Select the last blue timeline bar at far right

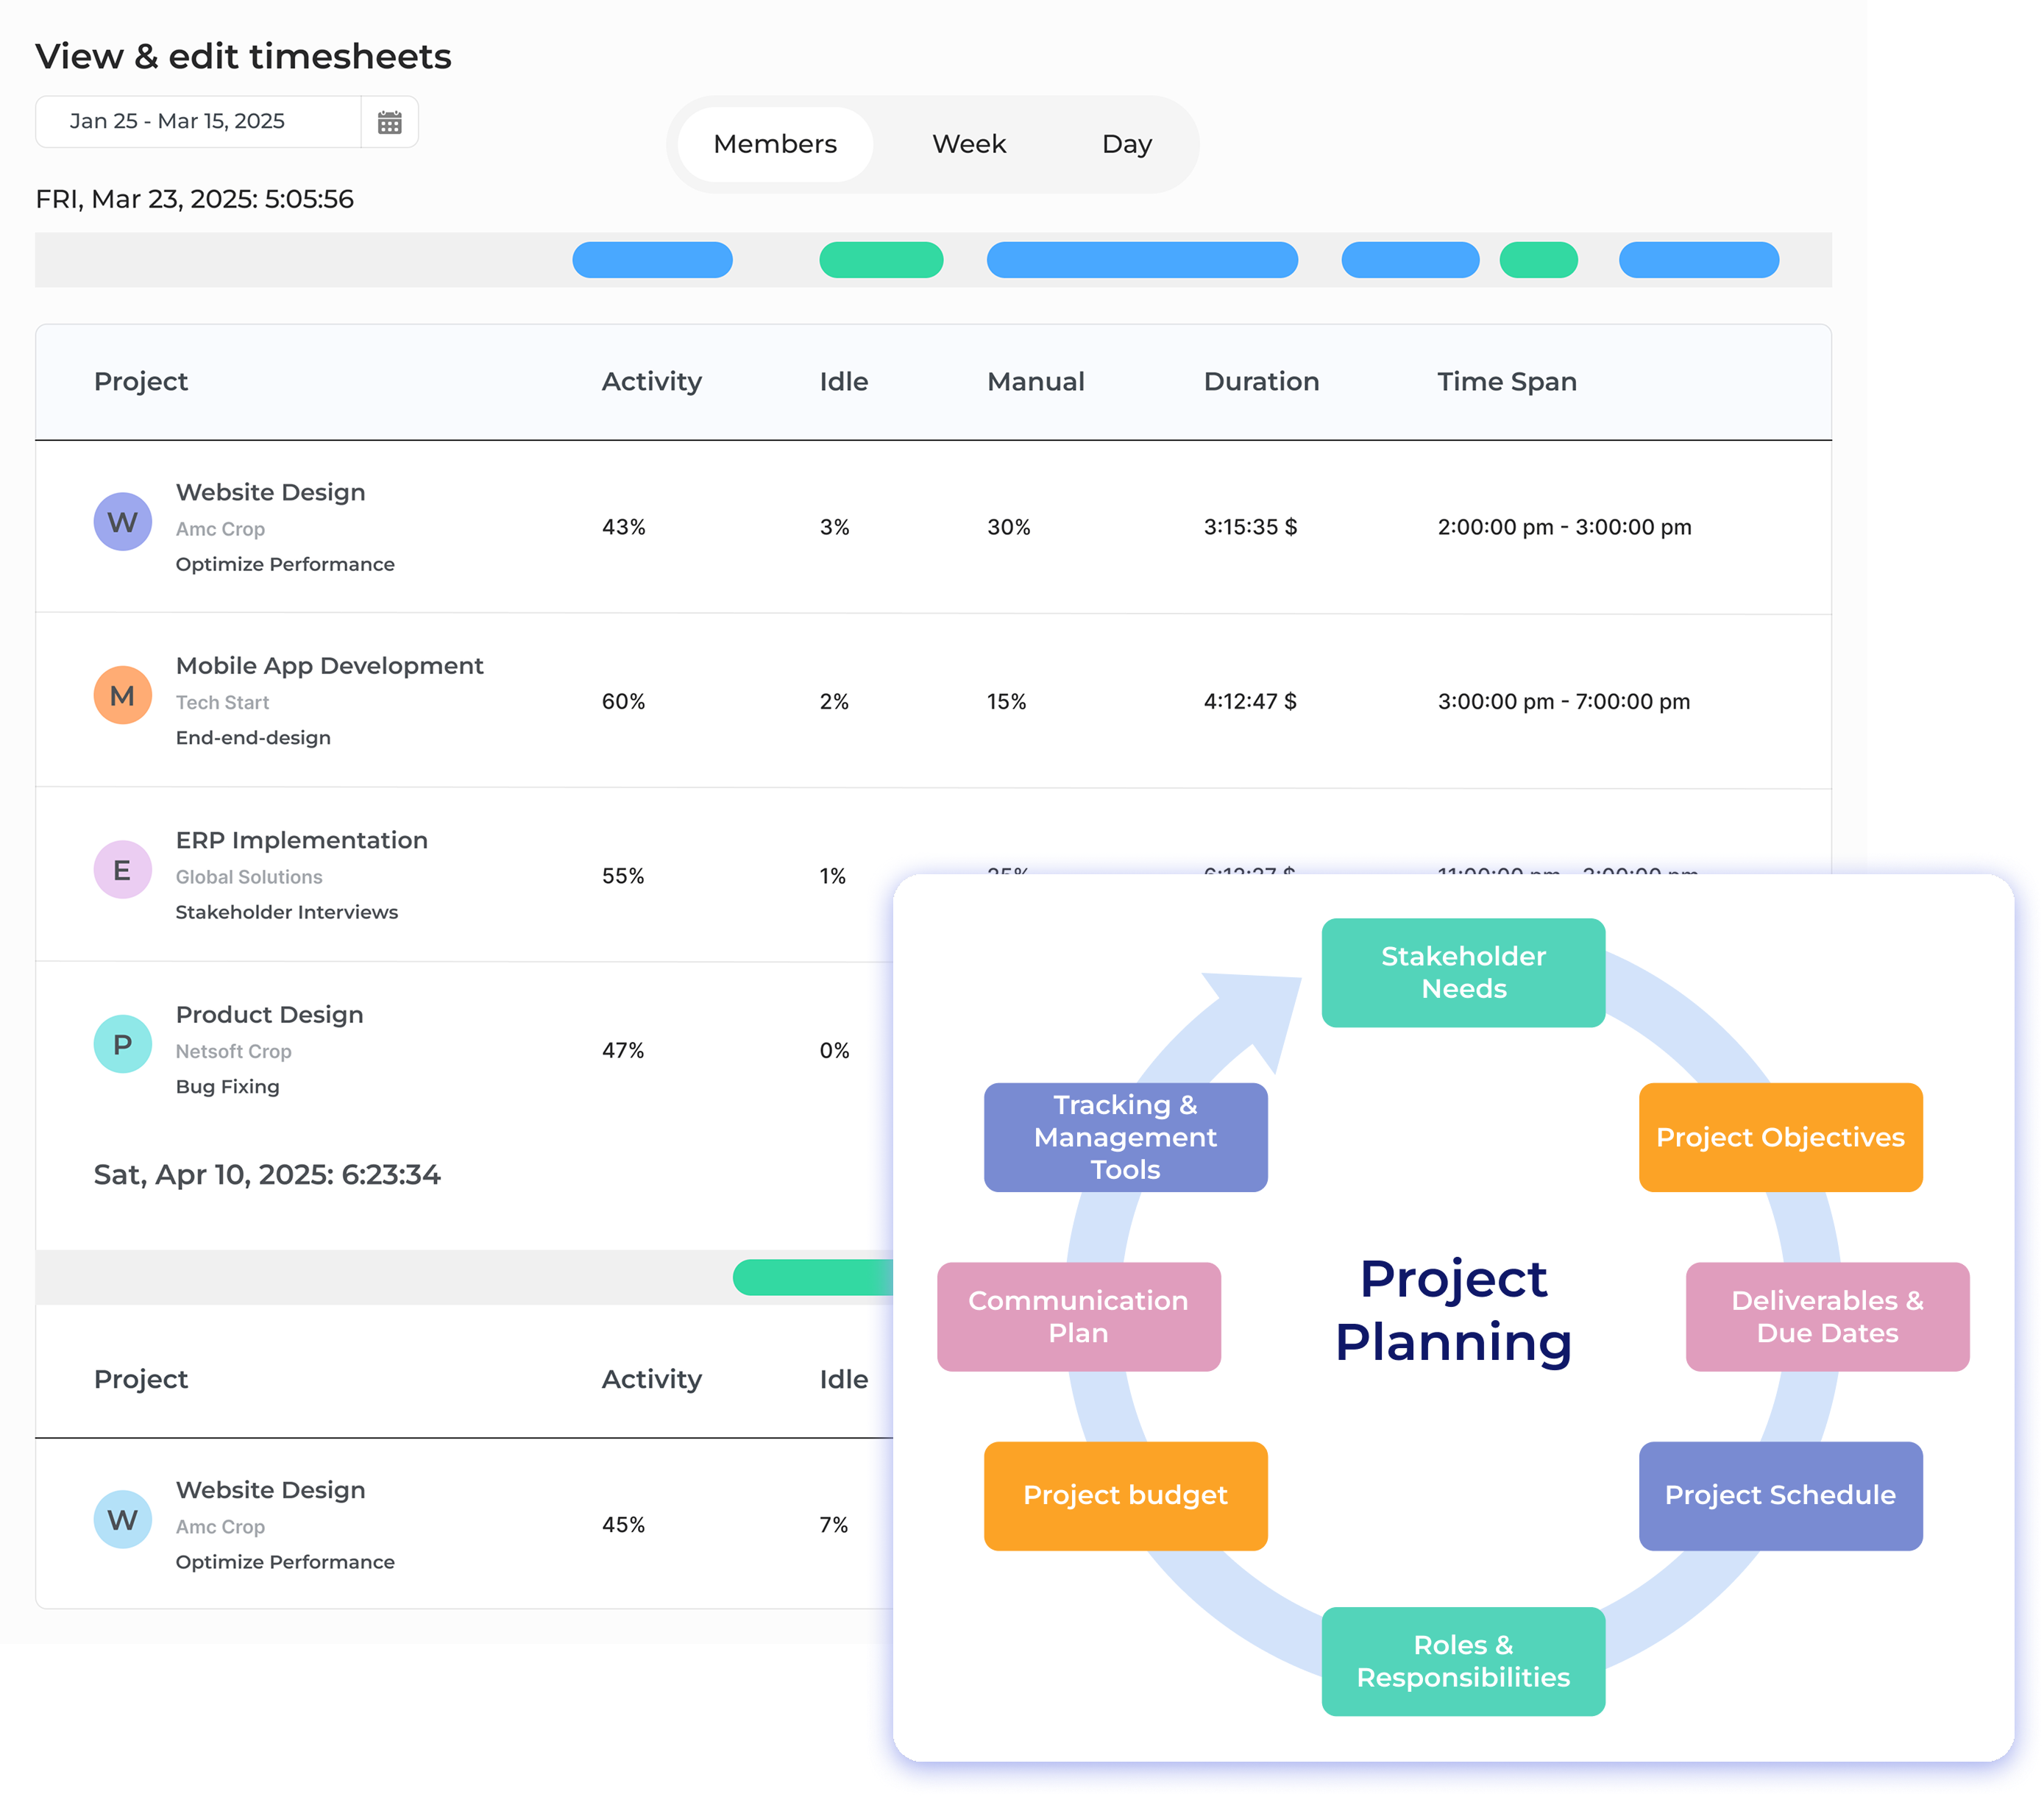pyautogui.click(x=1698, y=259)
